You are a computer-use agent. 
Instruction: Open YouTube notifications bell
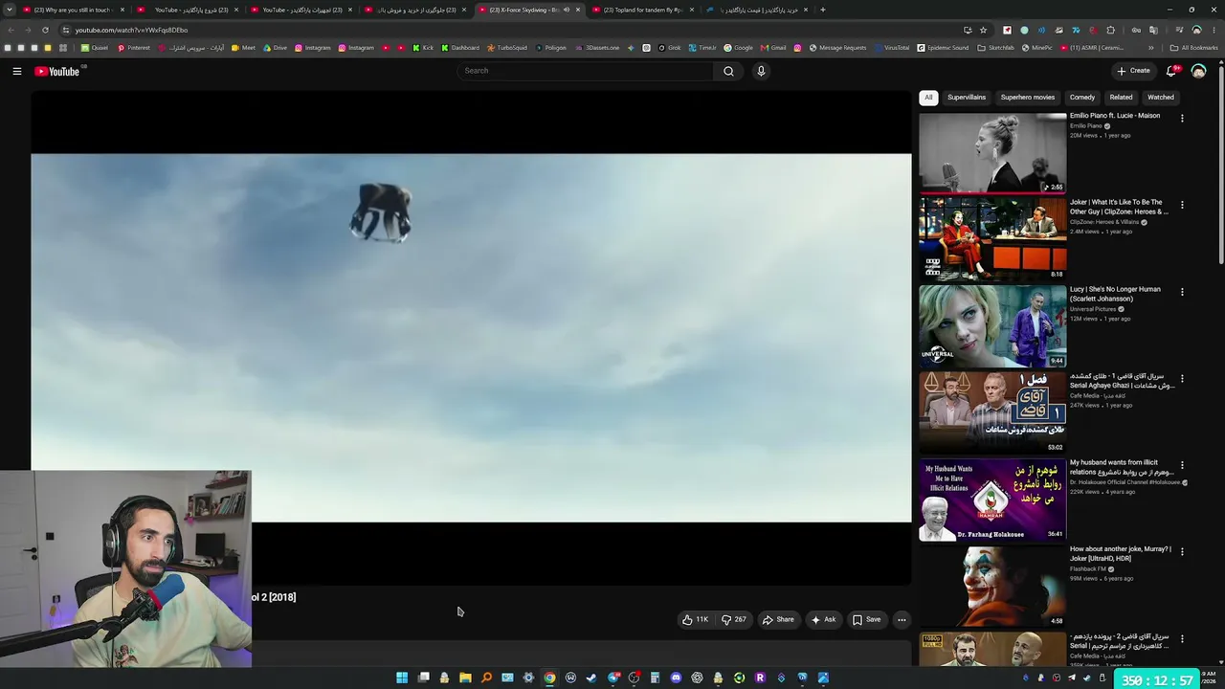[1171, 71]
